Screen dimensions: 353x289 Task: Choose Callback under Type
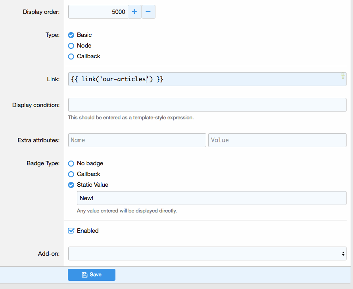click(71, 56)
